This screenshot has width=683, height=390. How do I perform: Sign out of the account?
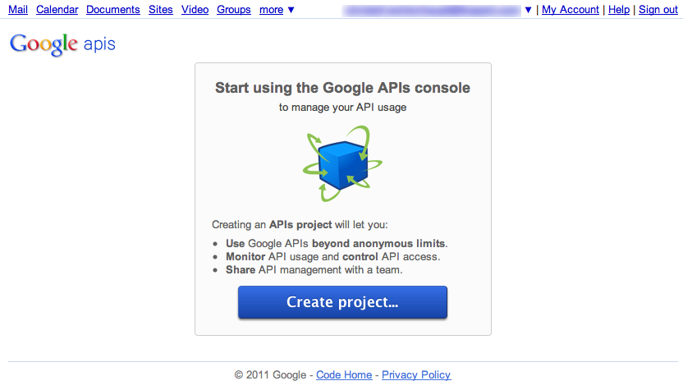point(658,10)
